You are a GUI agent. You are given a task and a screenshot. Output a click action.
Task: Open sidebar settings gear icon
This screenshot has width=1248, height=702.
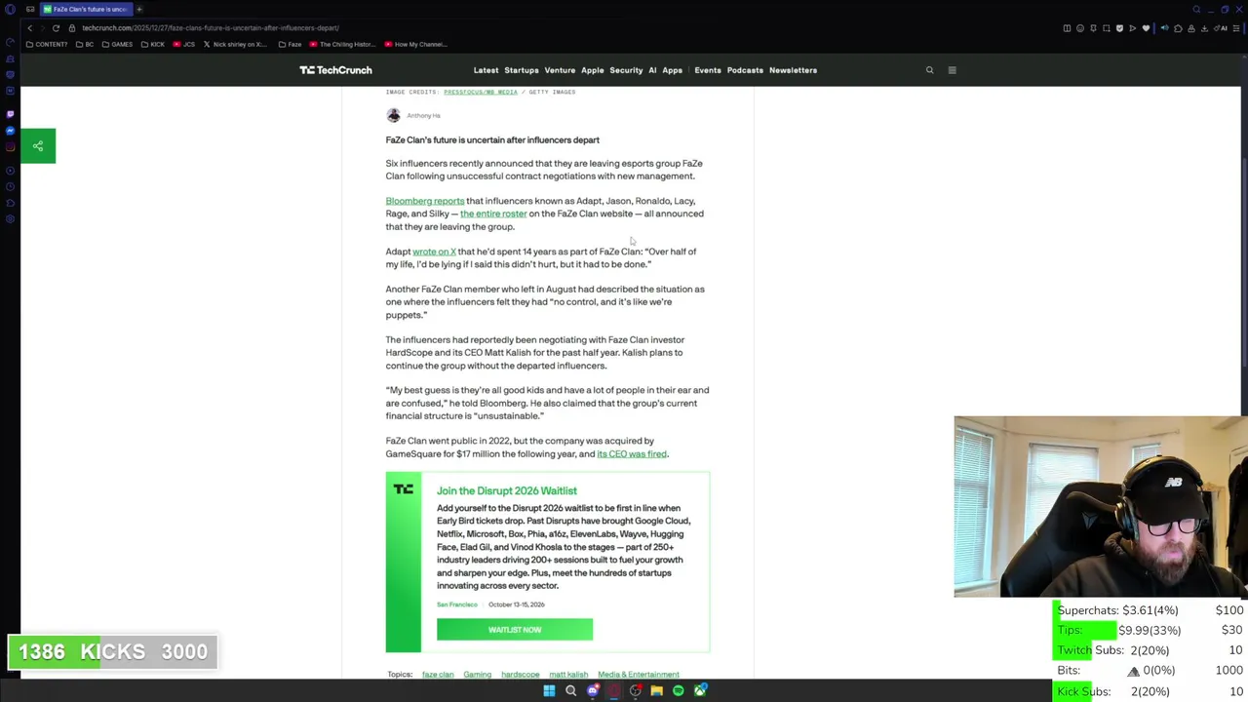coord(10,219)
